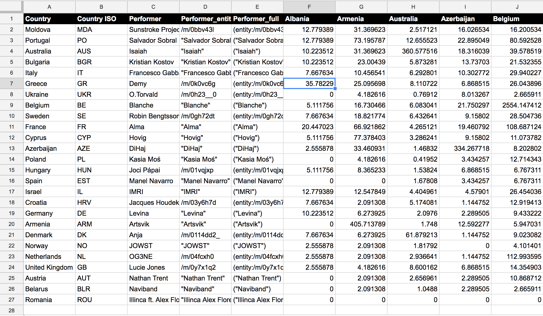
Task: Click the Belgium column header cell
Action: (517, 19)
